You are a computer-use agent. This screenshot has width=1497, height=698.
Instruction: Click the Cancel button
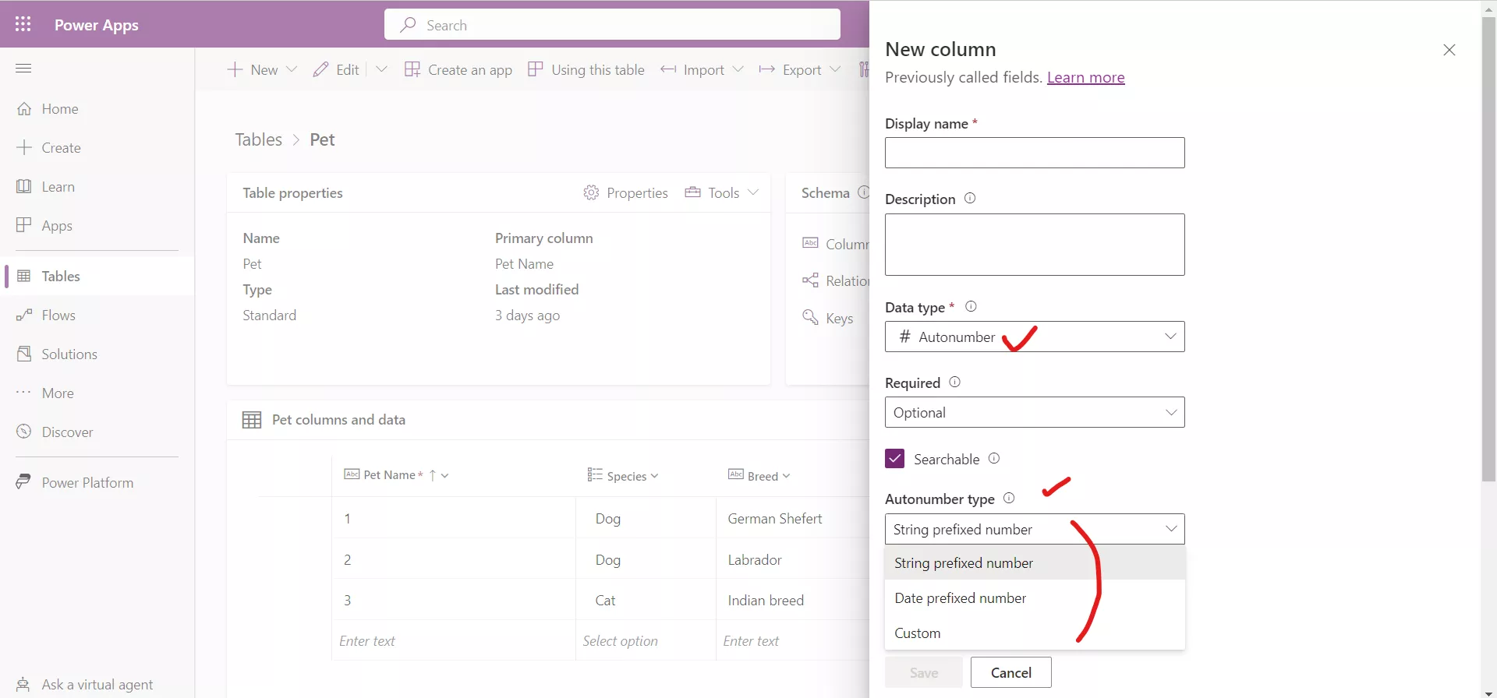(x=1011, y=672)
